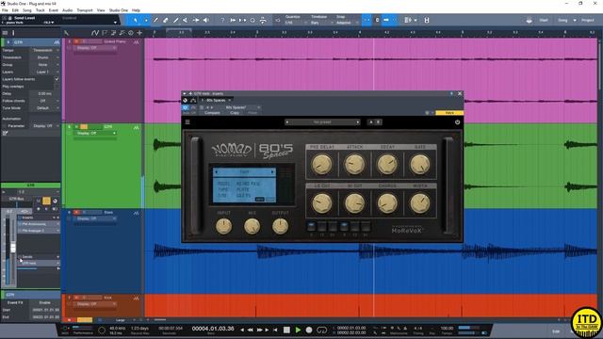This screenshot has width=603, height=339.
Task: Select the Range tool in the toolbar
Action: click(x=146, y=20)
